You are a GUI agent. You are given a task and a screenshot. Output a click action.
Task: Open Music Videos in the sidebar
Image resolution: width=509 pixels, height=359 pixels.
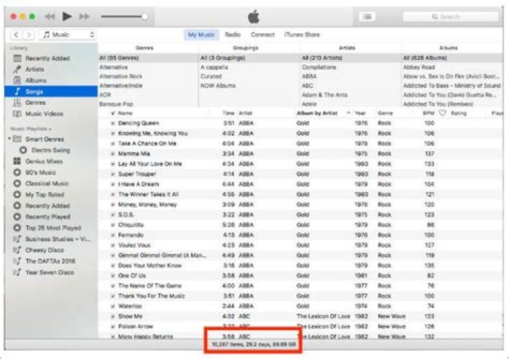(43, 114)
